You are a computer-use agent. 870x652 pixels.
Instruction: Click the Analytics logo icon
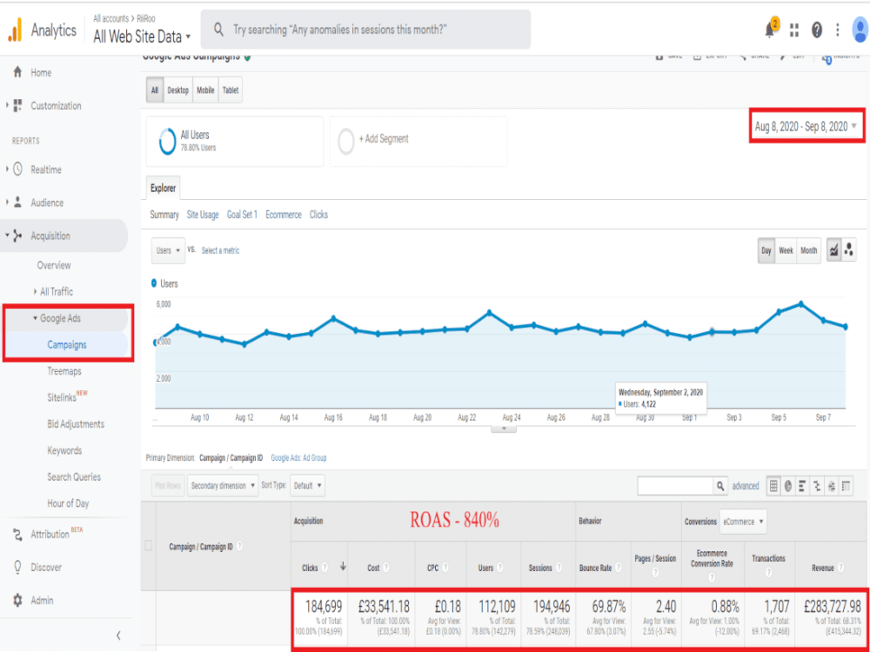coord(15,30)
